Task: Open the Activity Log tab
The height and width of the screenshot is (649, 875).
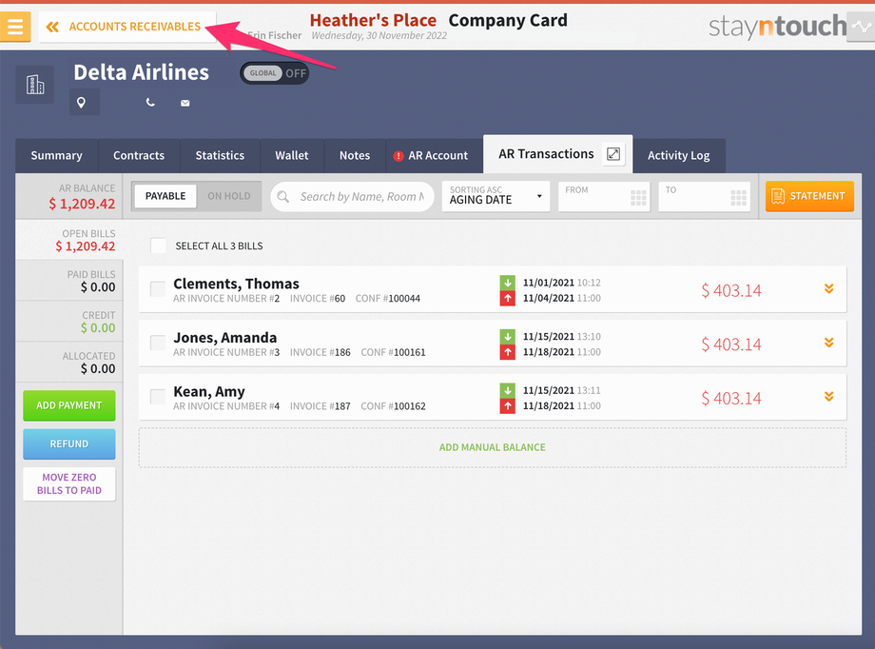Action: coord(678,156)
